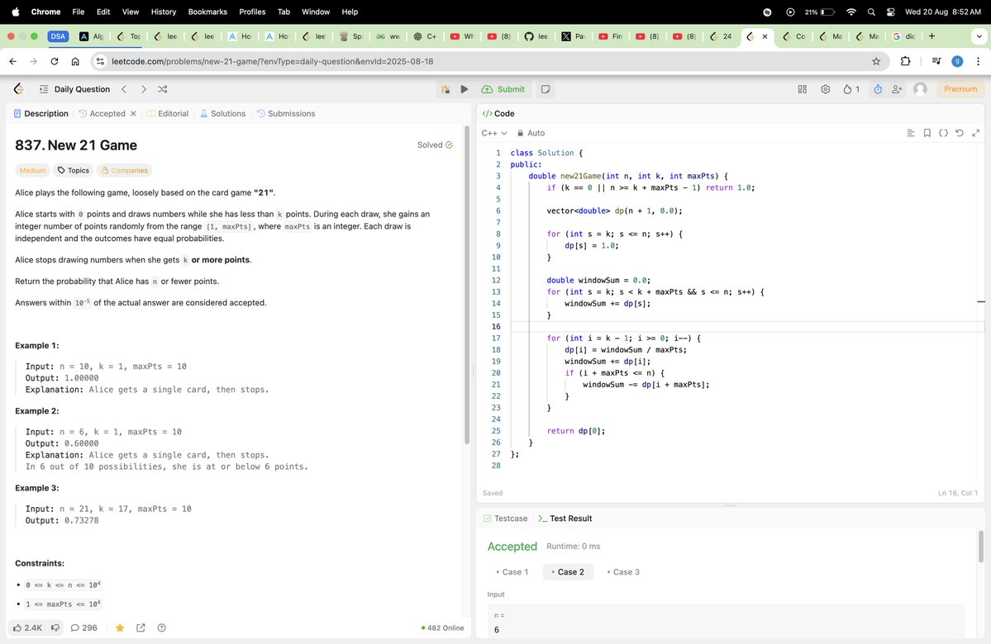Click the Premium button
The width and height of the screenshot is (991, 644).
(x=960, y=89)
